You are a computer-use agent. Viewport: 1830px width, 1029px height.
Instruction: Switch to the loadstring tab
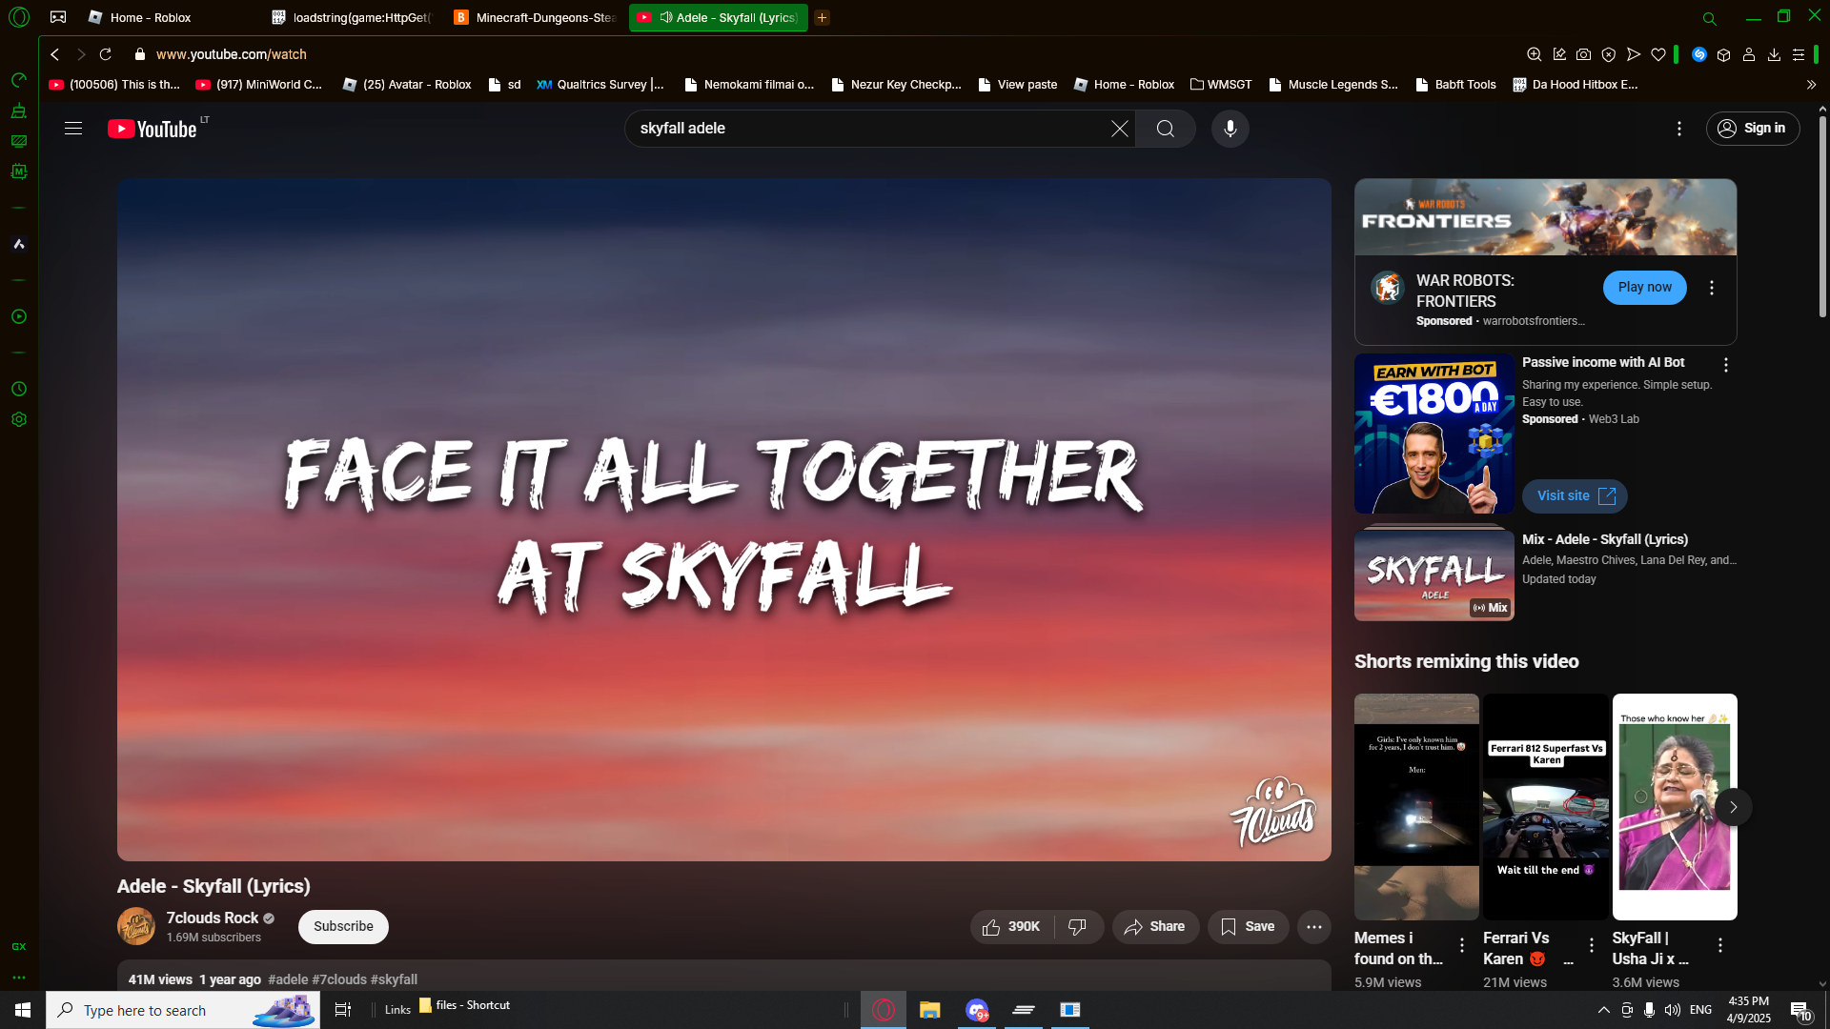[353, 17]
